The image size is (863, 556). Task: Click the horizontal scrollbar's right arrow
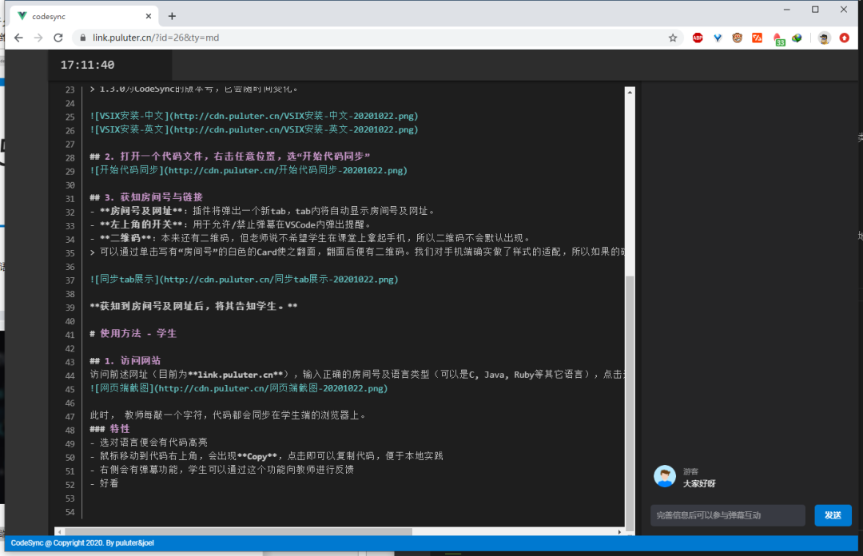click(x=620, y=532)
